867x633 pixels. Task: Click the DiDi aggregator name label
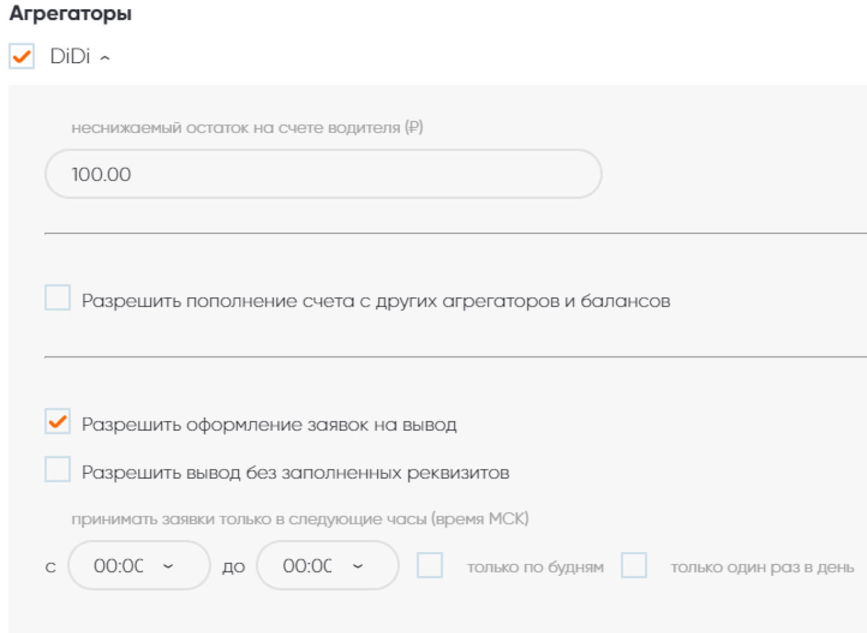click(x=70, y=56)
